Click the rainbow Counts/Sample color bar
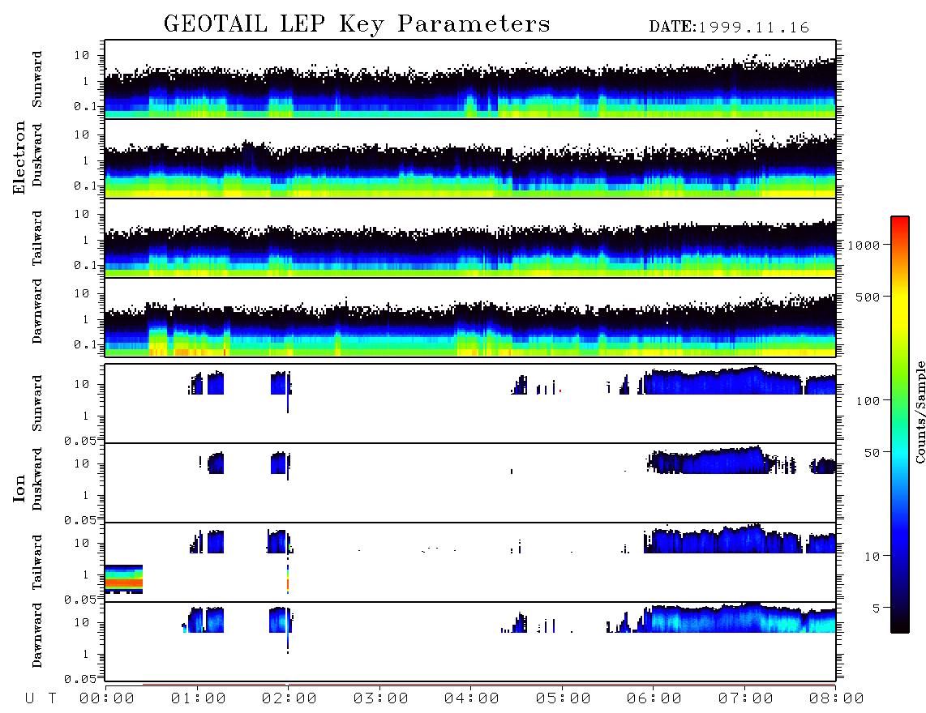Image resolution: width=926 pixels, height=713 pixels. point(899,425)
